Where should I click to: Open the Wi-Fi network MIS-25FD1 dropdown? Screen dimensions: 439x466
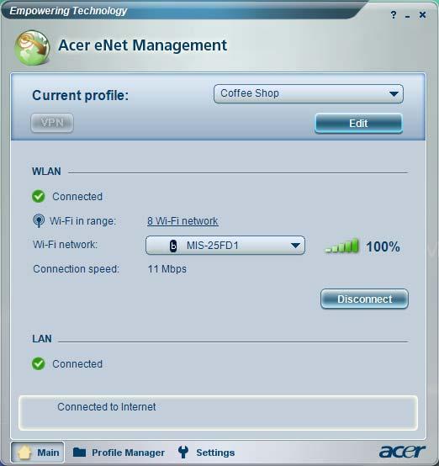click(x=225, y=246)
